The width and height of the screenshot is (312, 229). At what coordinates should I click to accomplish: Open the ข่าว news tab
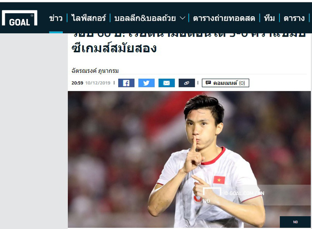pyautogui.click(x=56, y=18)
